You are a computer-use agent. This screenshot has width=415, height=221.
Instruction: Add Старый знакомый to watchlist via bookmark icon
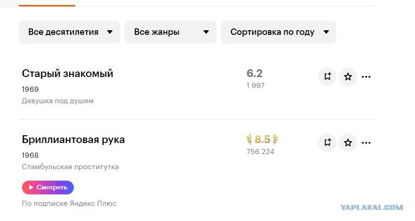coord(327,77)
